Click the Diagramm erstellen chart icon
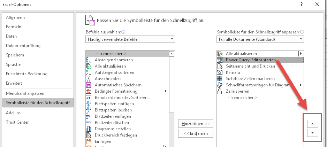This screenshot has height=147, width=327. pos(89,129)
